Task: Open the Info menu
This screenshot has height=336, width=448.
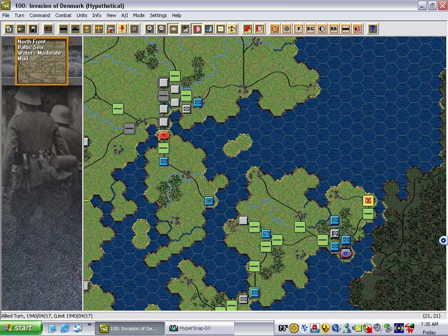Action: [x=97, y=15]
